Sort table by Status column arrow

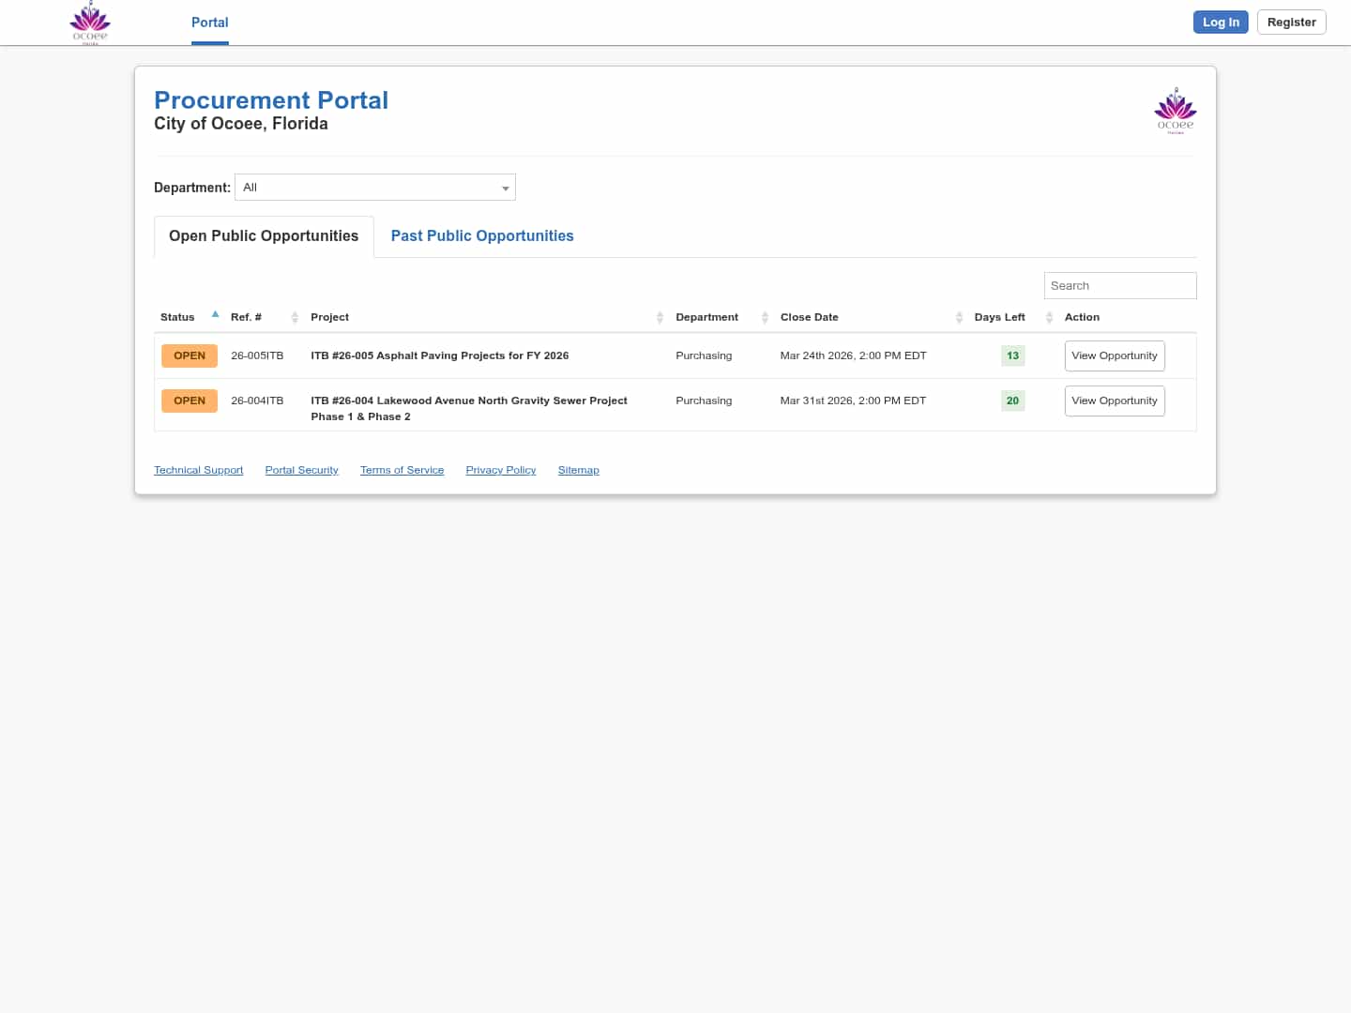[x=215, y=316]
